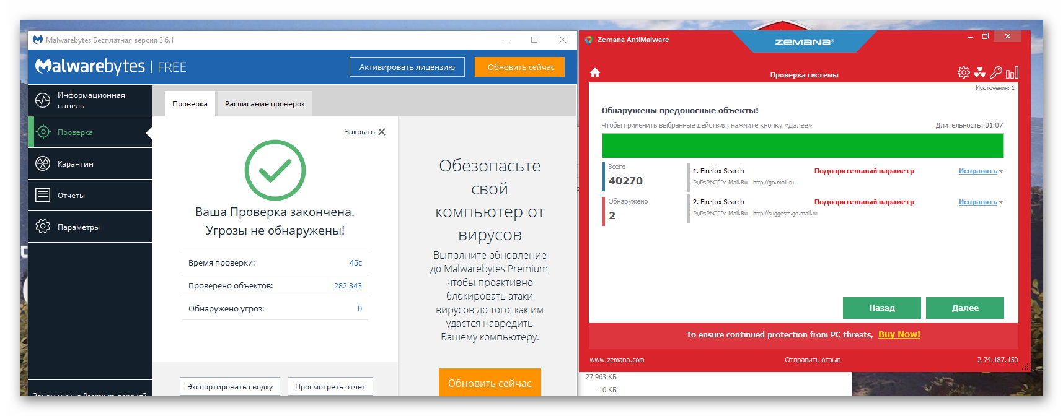Click the ZEMANA logo in banner

(x=804, y=42)
